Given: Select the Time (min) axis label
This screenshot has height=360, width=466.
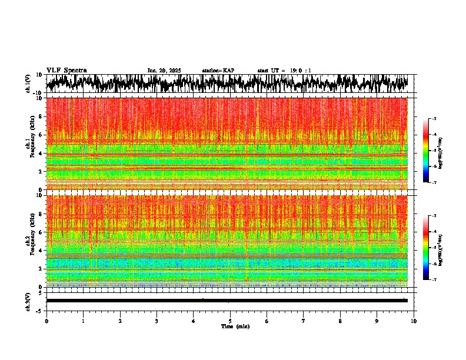Looking at the screenshot, I should [235, 326].
